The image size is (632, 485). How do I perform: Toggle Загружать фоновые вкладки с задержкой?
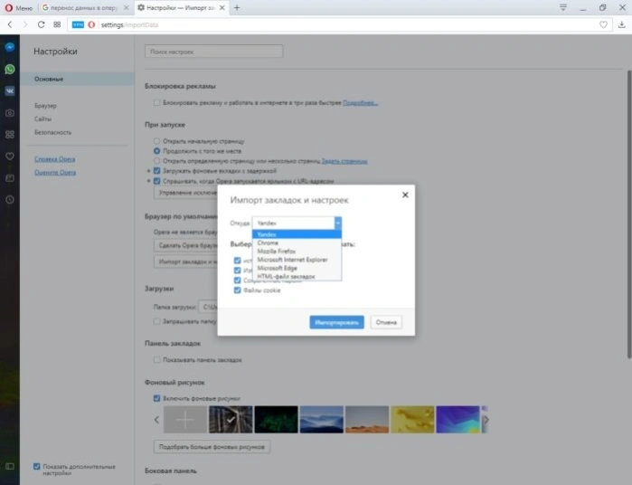point(156,171)
